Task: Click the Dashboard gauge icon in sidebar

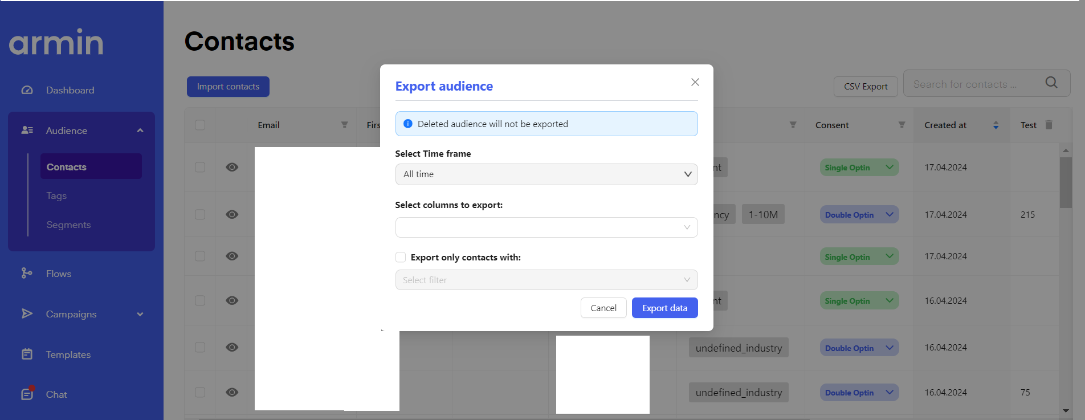Action: (27, 90)
